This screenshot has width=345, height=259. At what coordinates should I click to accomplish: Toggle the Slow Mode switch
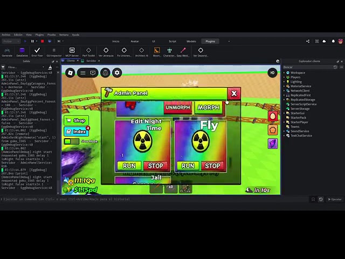[71, 141]
